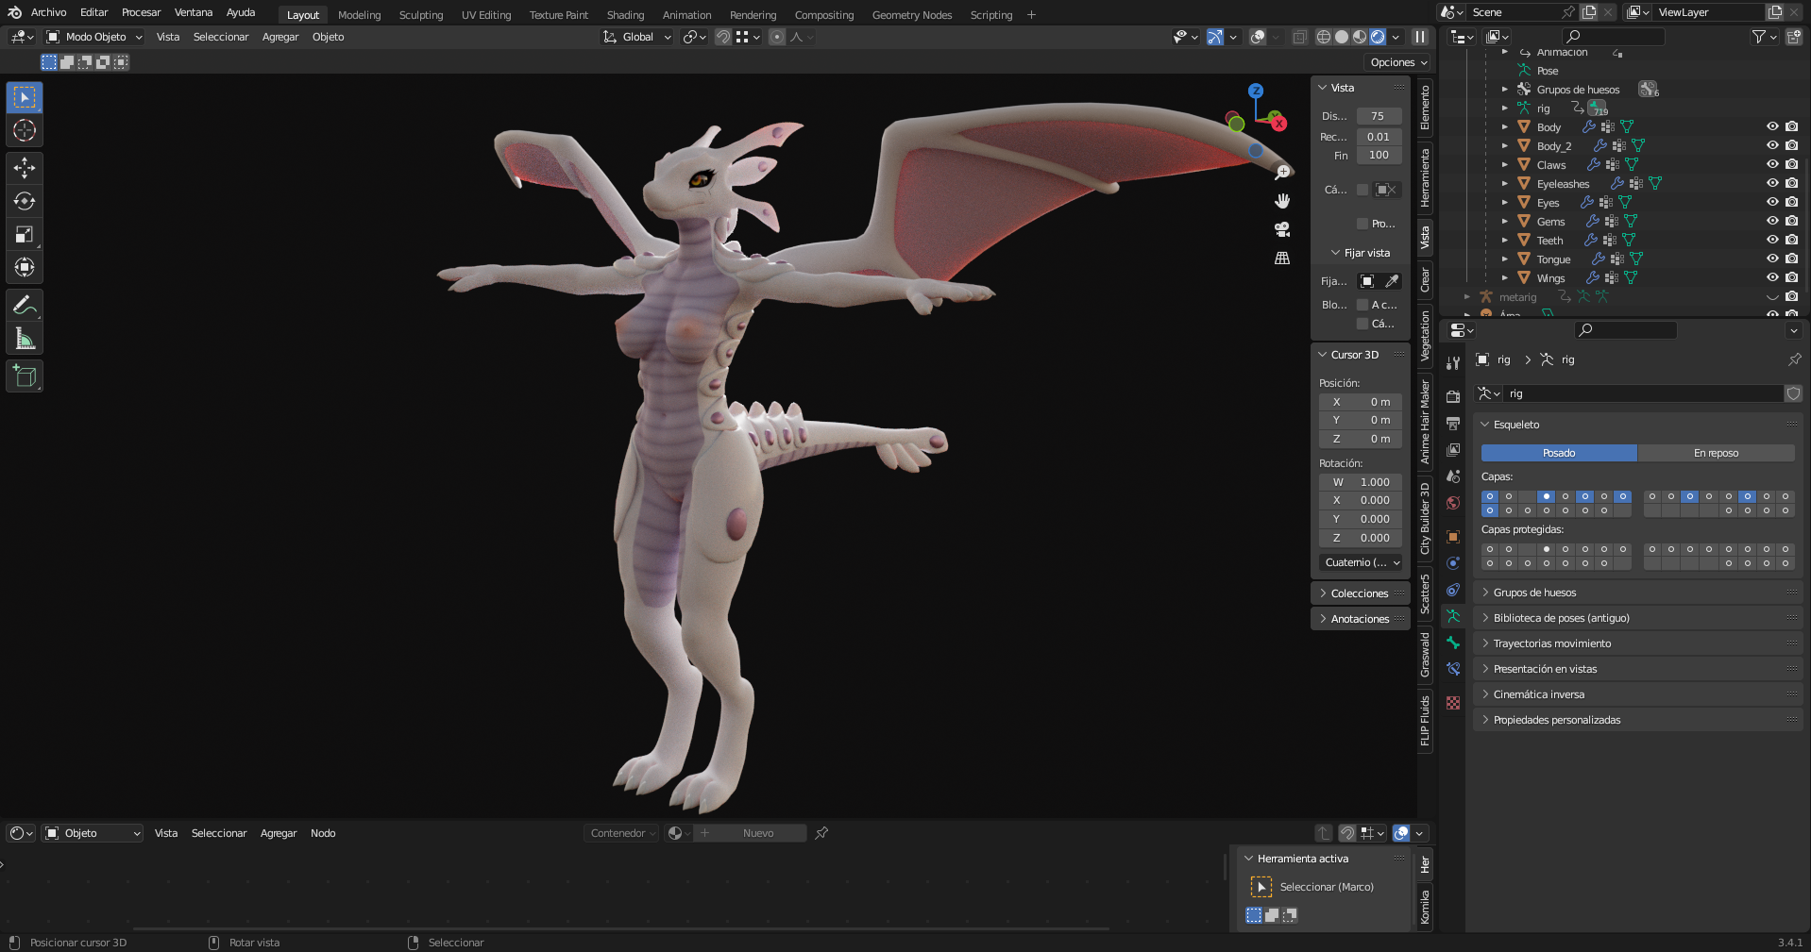
Task: Select the Measure ruler tool
Action: click(25, 338)
